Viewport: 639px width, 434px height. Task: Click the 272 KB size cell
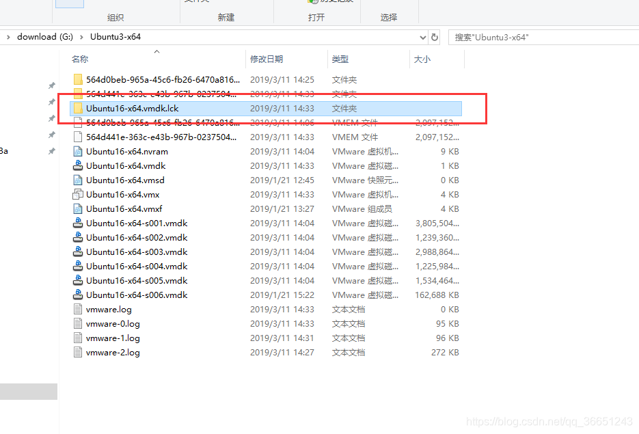point(445,352)
